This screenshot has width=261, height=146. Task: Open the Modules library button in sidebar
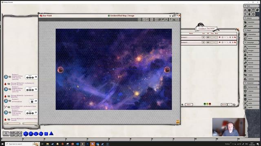click(251, 22)
